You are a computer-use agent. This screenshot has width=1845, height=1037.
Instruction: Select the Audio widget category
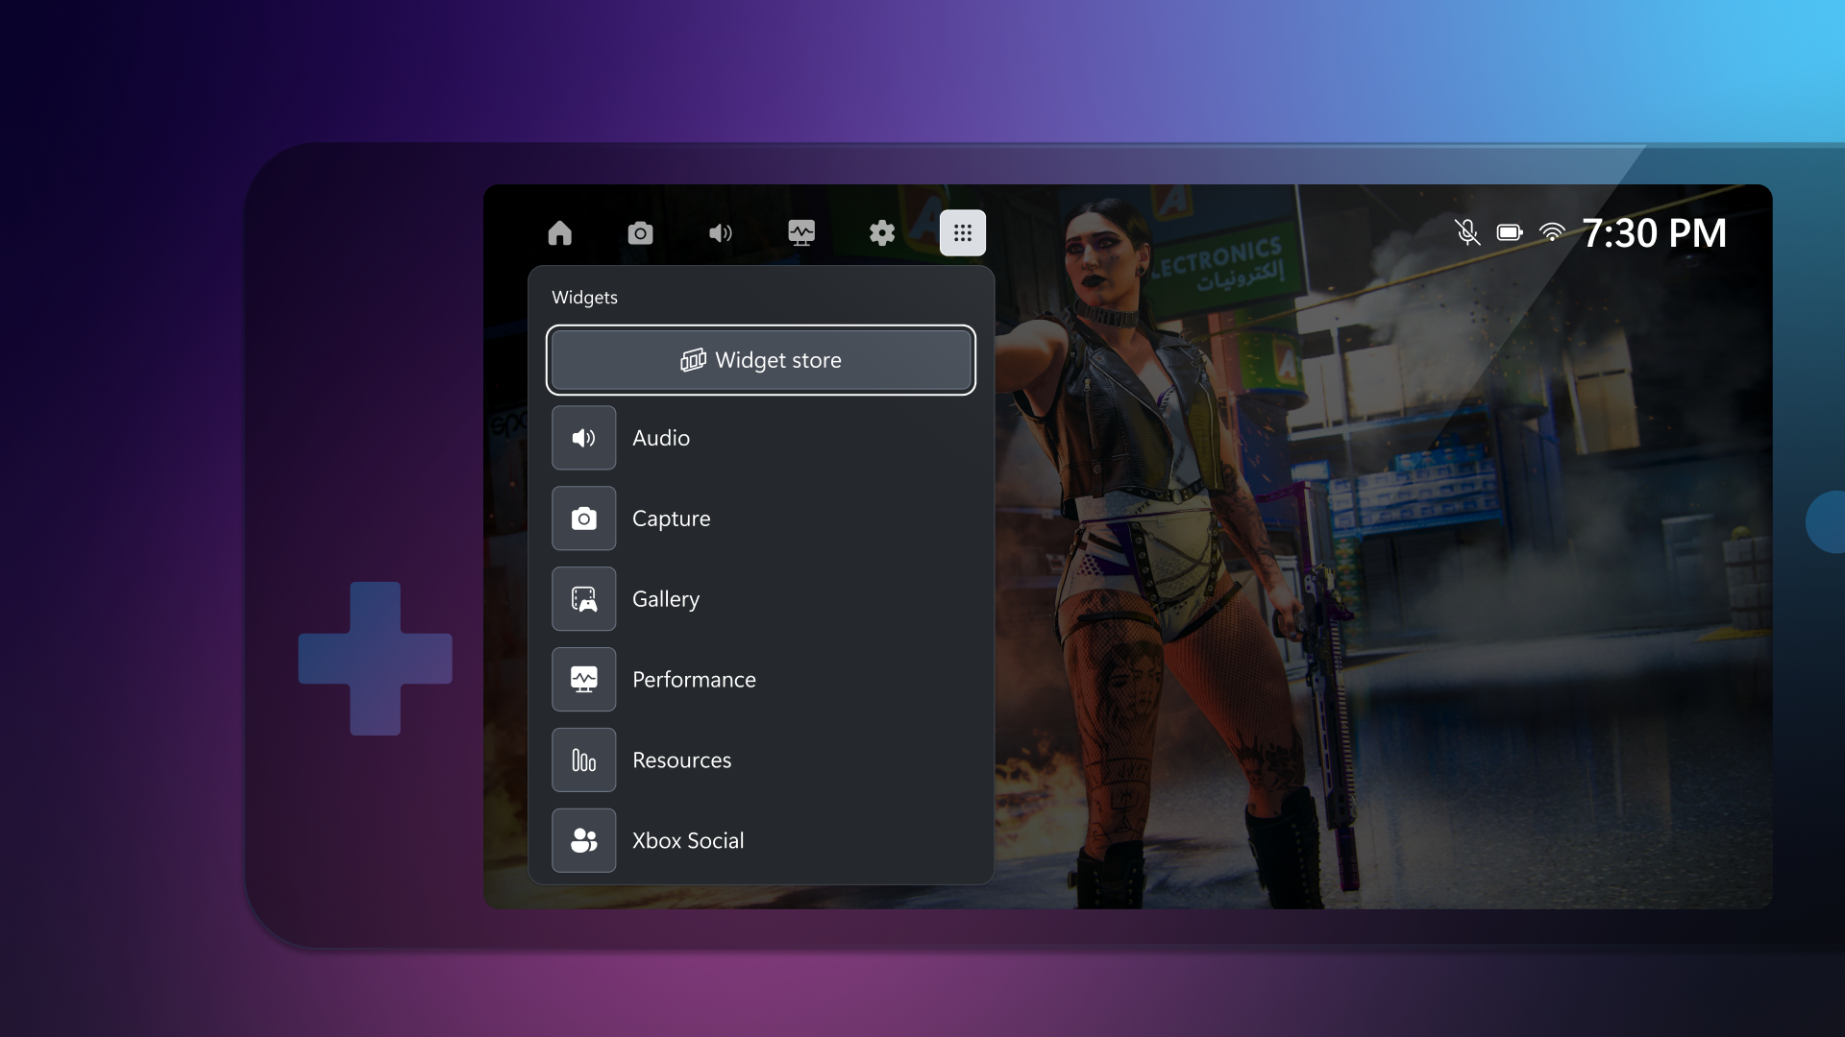[760, 438]
